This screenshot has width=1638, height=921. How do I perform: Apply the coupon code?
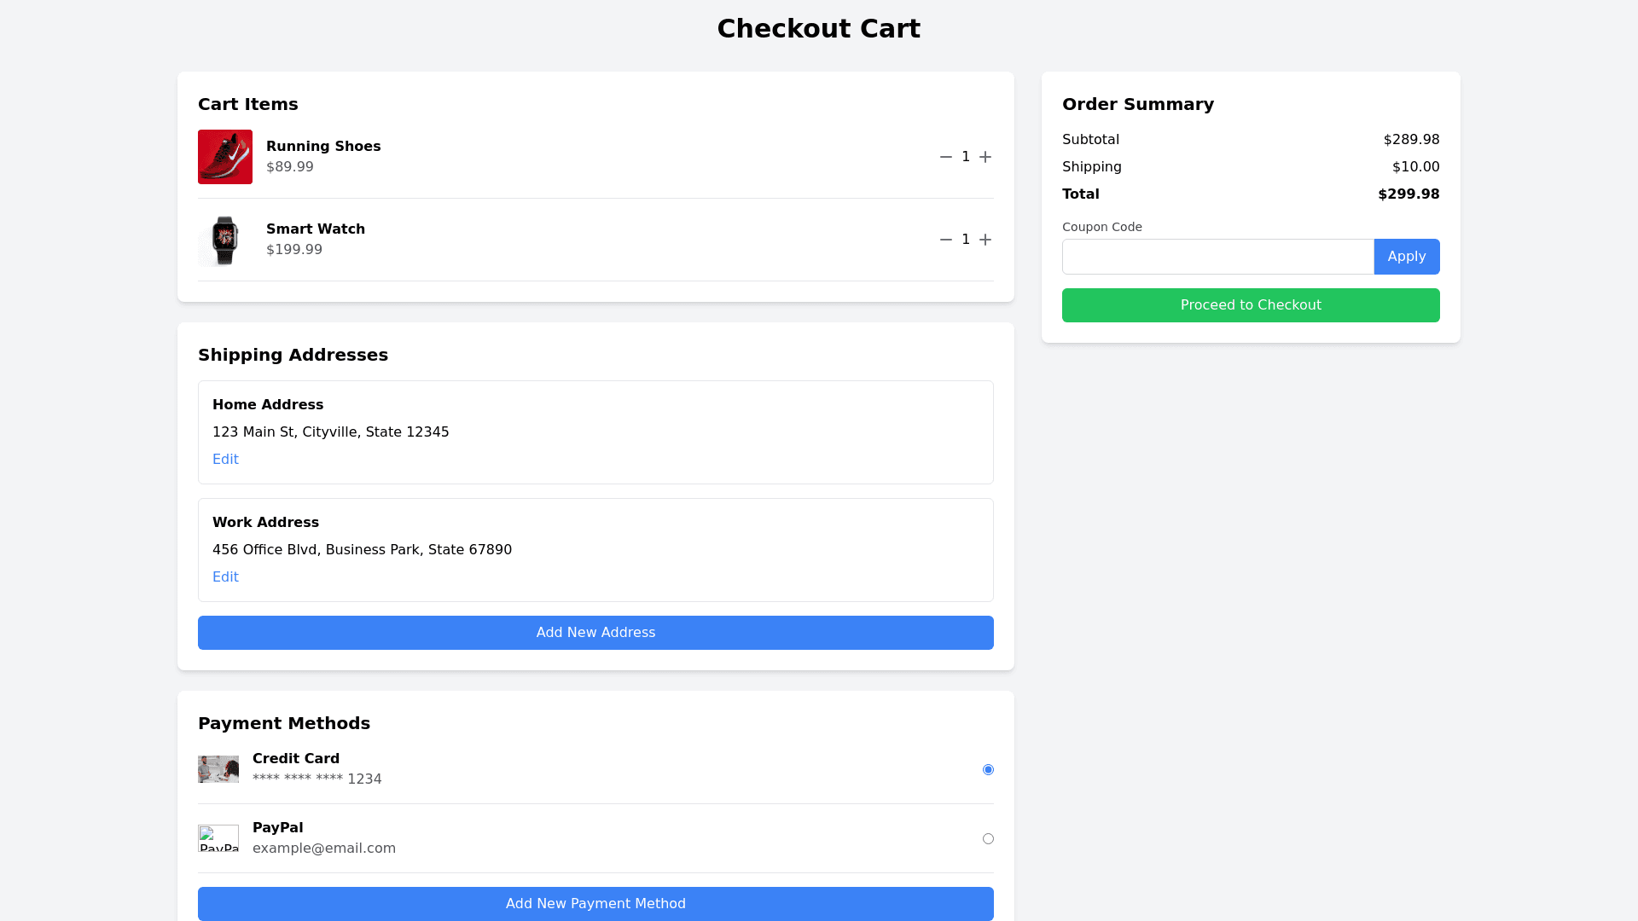[x=1406, y=257]
